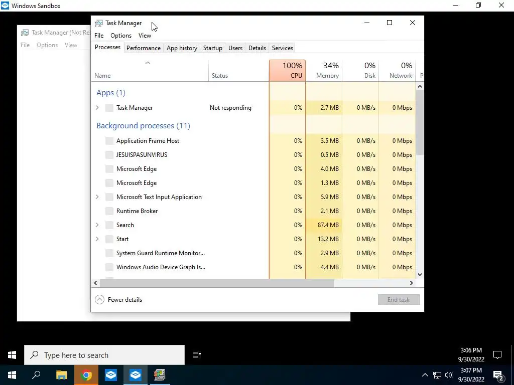Click the Start process icon
This screenshot has width=514, height=385.
(x=109, y=239)
